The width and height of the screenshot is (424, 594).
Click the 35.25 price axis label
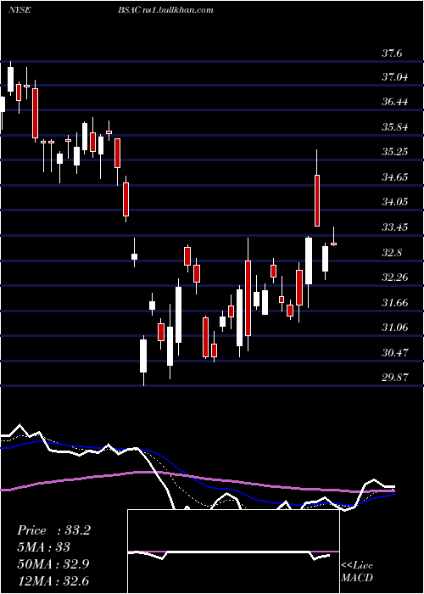coord(395,152)
